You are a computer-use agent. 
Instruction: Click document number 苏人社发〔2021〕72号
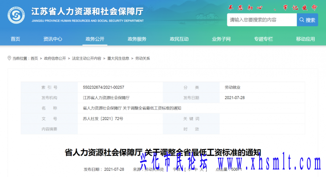[x=103, y=119]
